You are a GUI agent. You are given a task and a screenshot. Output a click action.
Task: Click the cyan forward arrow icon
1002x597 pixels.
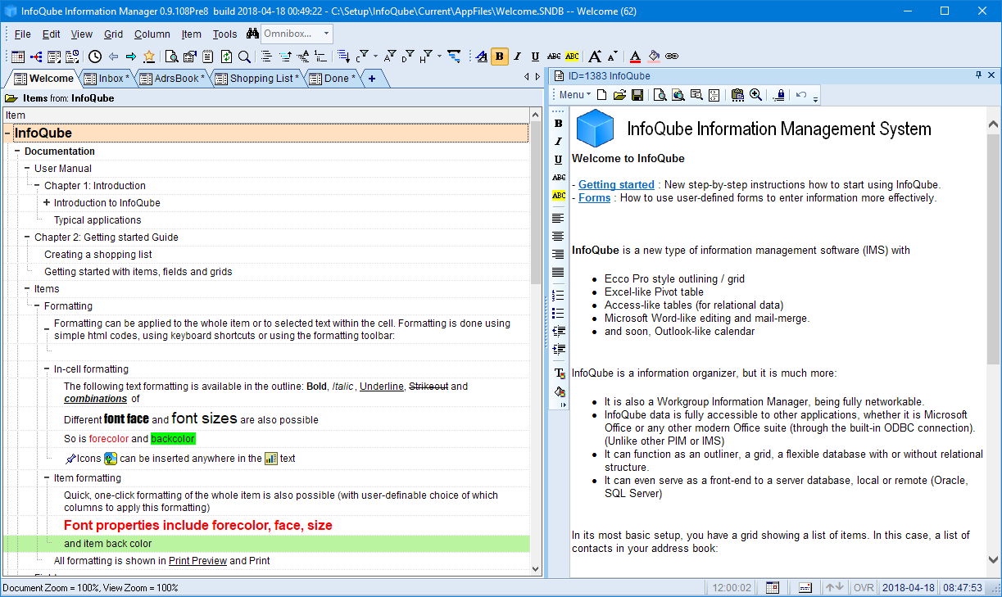pos(131,57)
